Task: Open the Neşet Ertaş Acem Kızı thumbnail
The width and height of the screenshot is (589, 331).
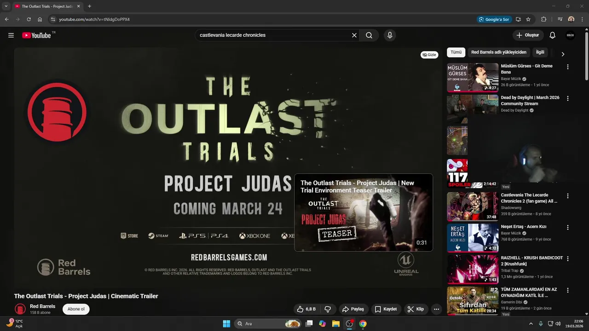Action: point(473,238)
